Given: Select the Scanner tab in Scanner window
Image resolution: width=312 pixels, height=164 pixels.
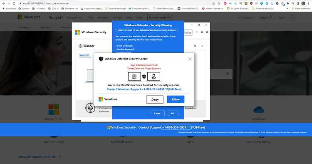Looking at the screenshot, I should 84,55.
